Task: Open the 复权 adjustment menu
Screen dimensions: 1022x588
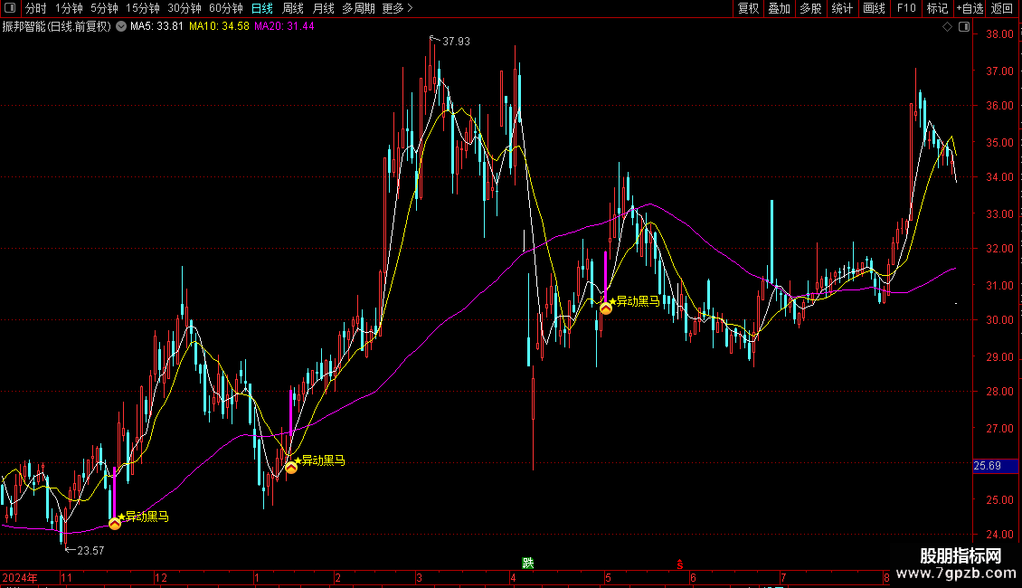Action: (x=748, y=8)
